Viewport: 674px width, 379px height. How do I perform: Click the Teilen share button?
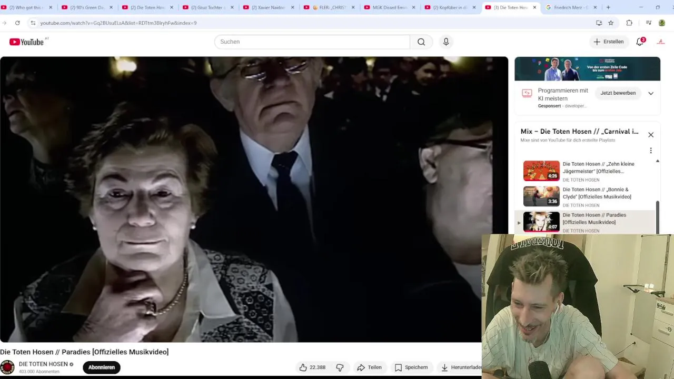coord(369,367)
